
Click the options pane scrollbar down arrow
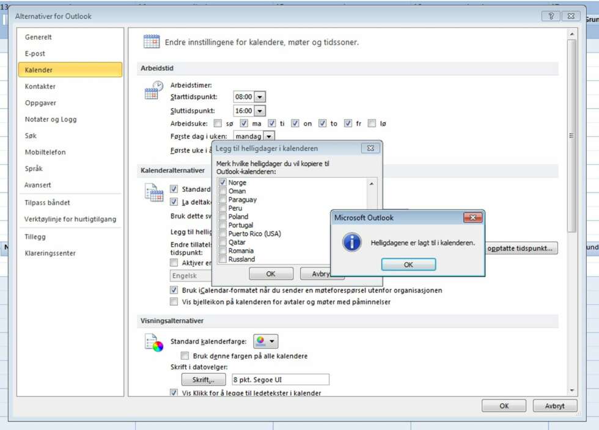572,390
